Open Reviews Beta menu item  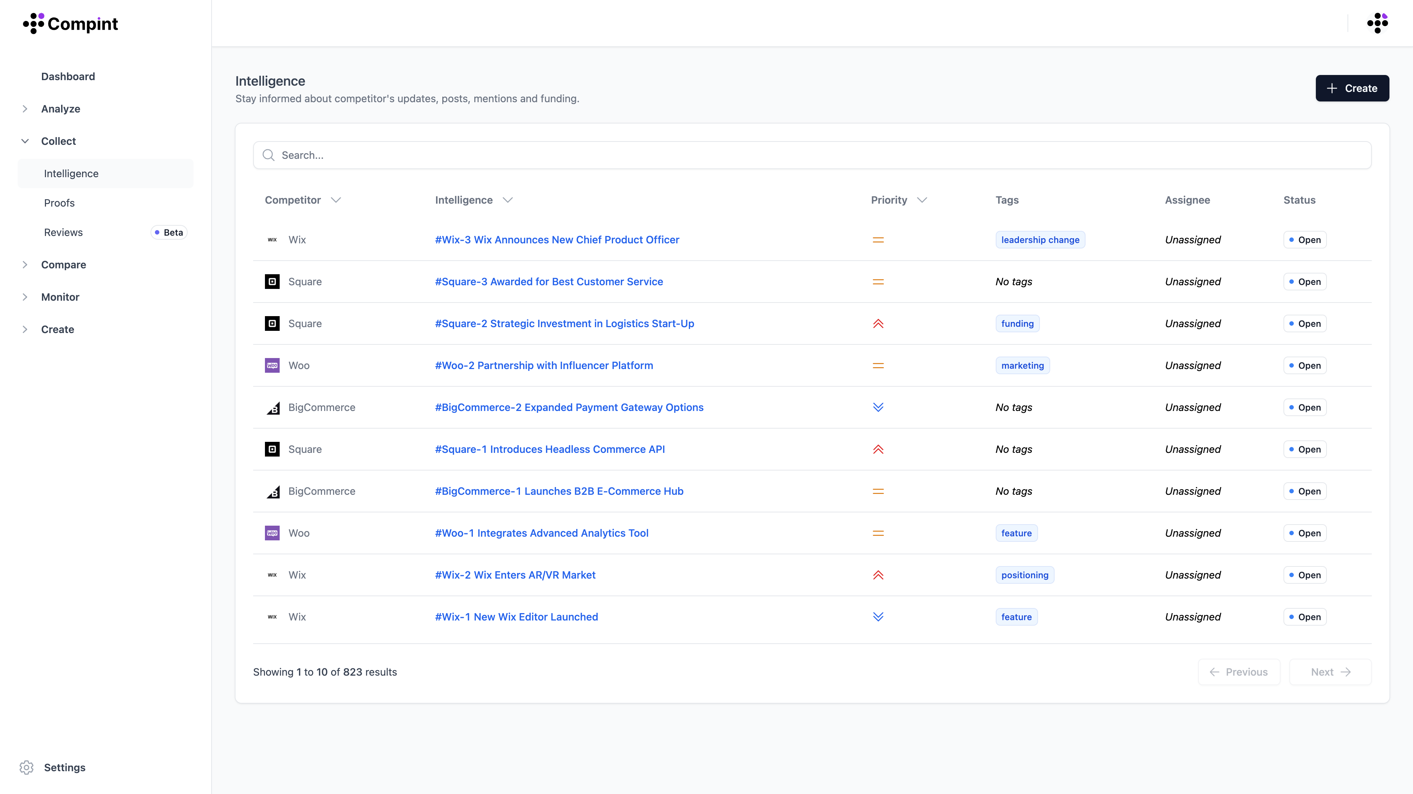[x=63, y=232]
